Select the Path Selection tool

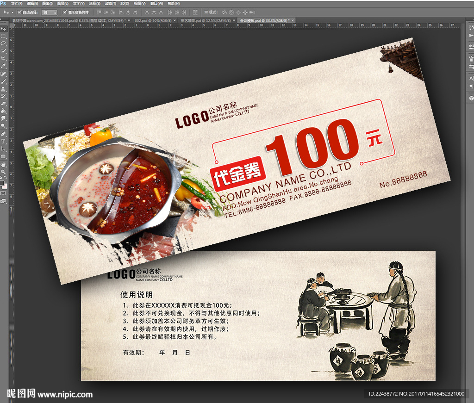pyautogui.click(x=3, y=149)
